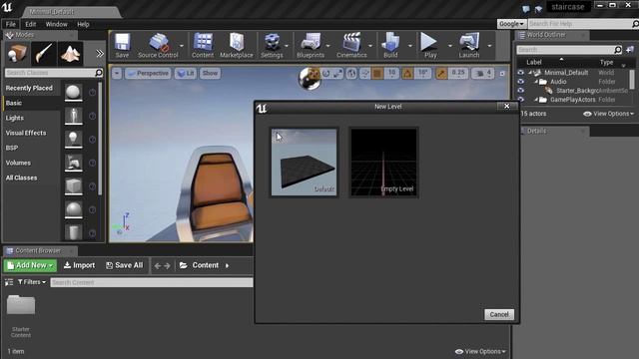The width and height of the screenshot is (639, 359).
Task: Open View Options in World Outliner
Action: [x=608, y=114]
